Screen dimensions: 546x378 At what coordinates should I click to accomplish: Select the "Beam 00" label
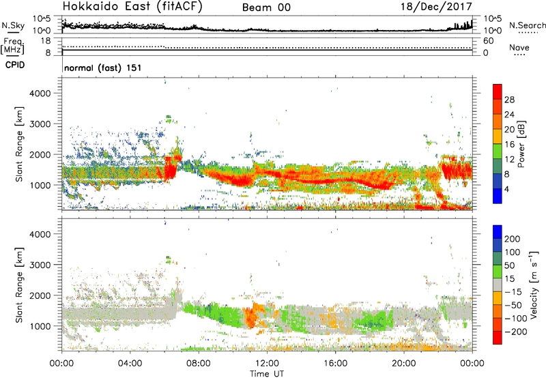pyautogui.click(x=266, y=8)
